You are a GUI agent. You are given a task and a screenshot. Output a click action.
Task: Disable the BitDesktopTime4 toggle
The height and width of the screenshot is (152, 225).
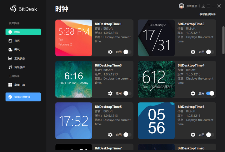coord(210,93)
